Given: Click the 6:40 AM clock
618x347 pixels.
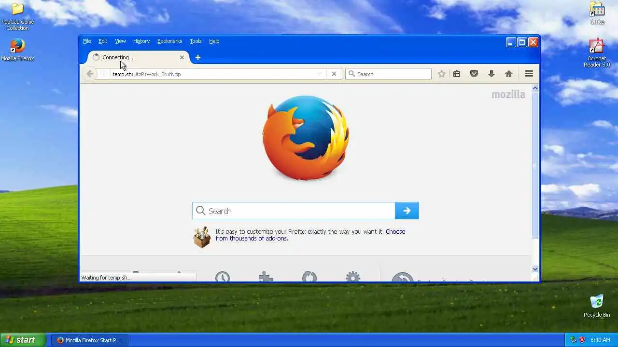Looking at the screenshot, I should pyautogui.click(x=600, y=340).
